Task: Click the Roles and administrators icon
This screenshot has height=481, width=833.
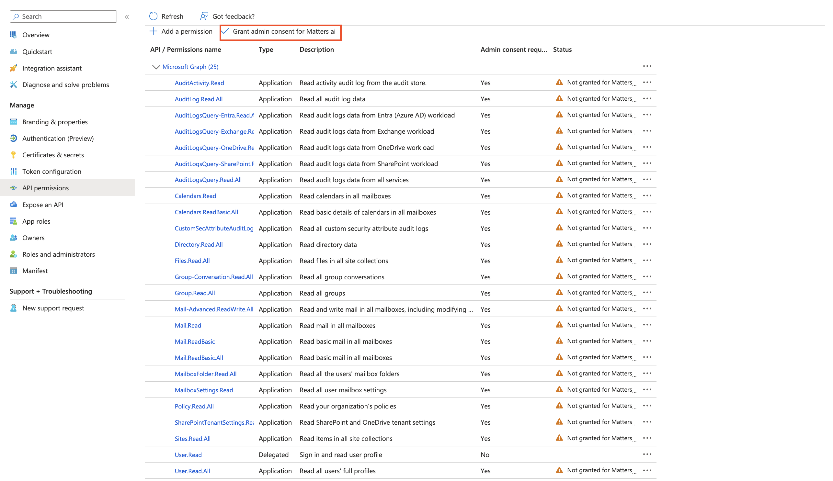Action: click(13, 254)
